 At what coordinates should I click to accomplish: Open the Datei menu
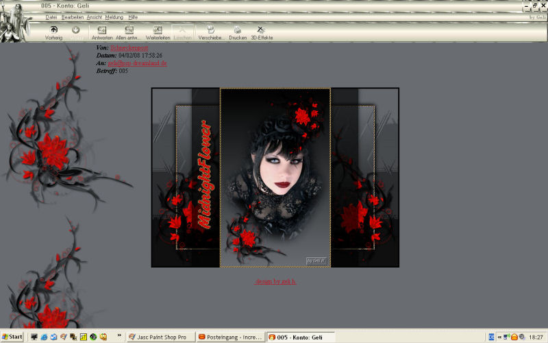[51, 16]
